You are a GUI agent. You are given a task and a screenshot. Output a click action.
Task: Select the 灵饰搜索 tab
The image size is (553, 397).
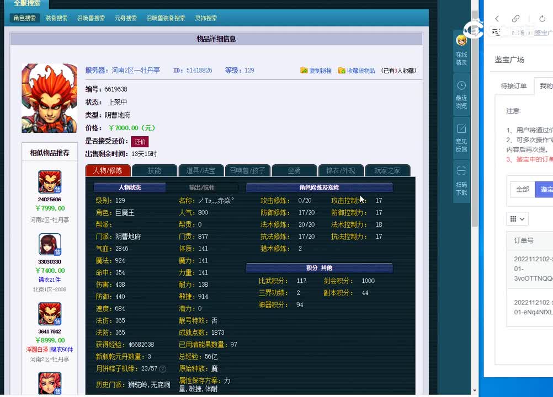point(206,18)
